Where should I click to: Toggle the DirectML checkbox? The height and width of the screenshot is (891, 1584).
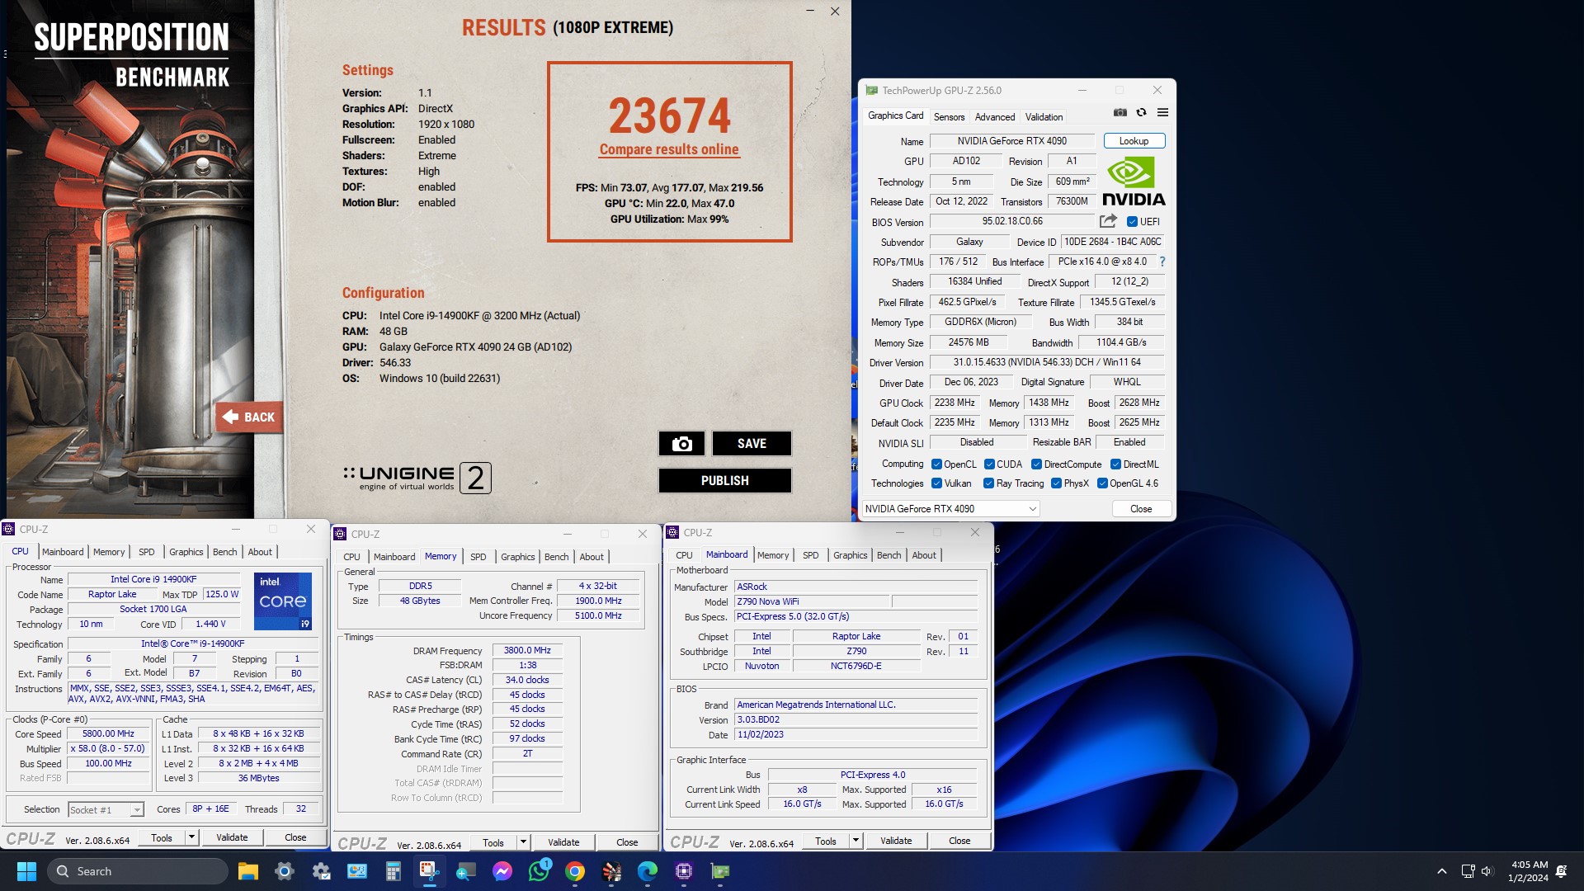click(x=1115, y=464)
